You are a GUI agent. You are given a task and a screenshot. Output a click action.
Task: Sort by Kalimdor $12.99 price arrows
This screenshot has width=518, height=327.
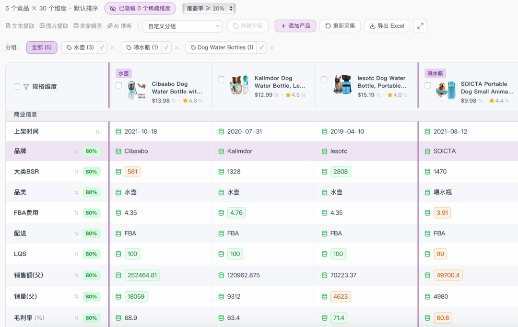276,95
